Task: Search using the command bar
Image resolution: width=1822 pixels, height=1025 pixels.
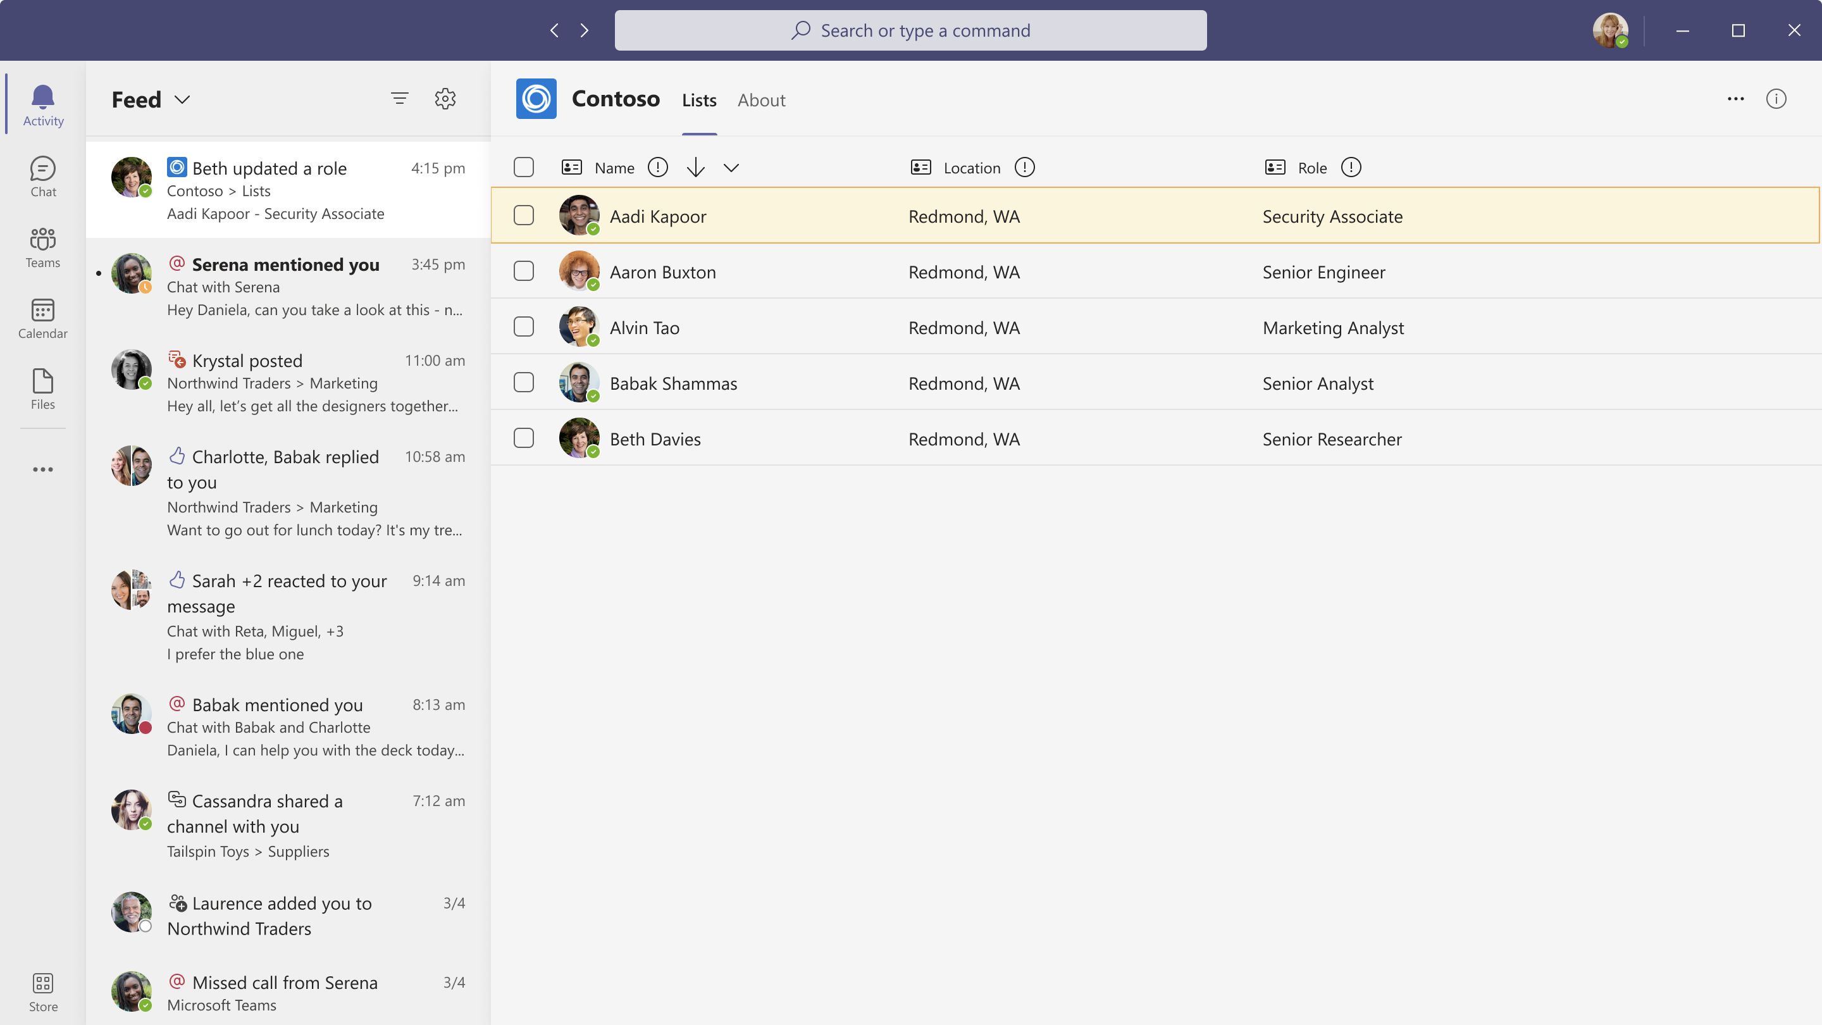Action: coord(911,30)
